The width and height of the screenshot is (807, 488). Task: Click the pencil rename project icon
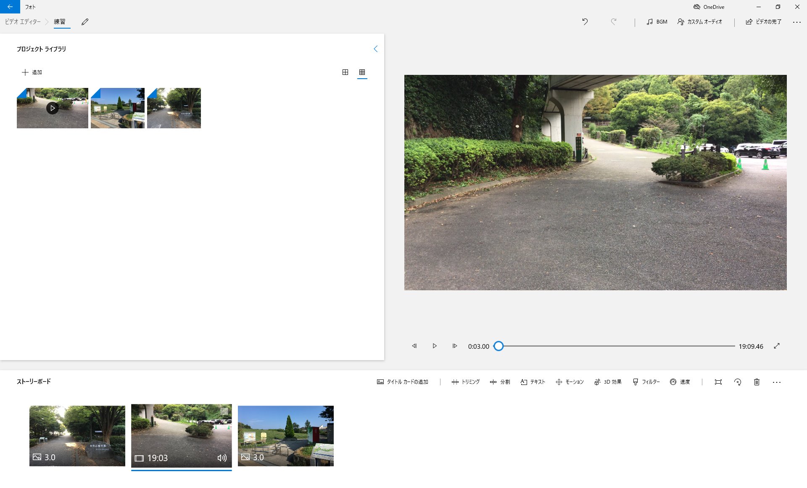pos(85,22)
